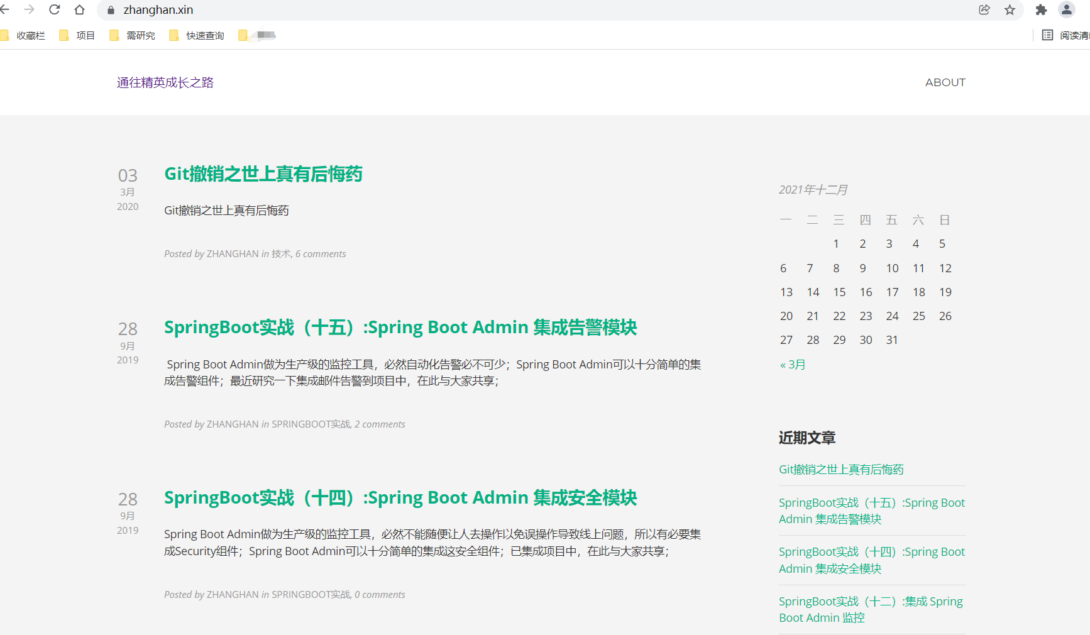
Task: Click calendar weekday header 日
Action: click(x=944, y=220)
